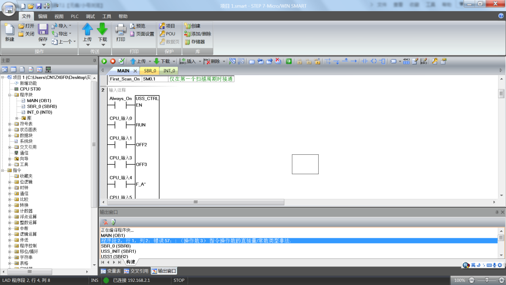Click the Variable Table (变量表) bottom tab
The image size is (506, 285).
(111, 271)
